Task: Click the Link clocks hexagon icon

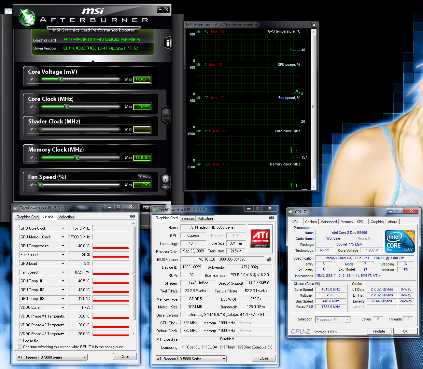Action: coord(166,115)
